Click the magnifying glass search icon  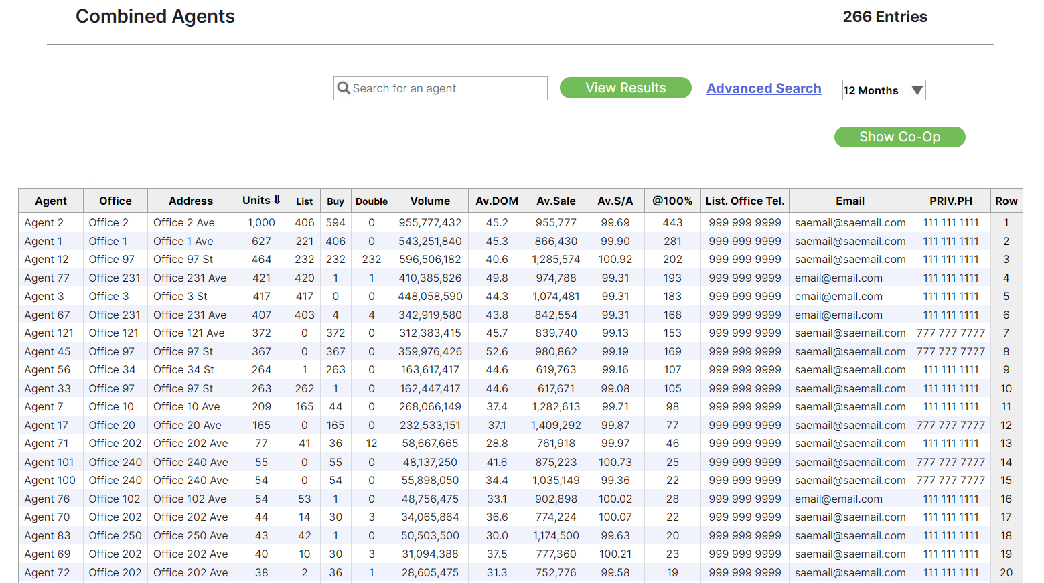(344, 88)
